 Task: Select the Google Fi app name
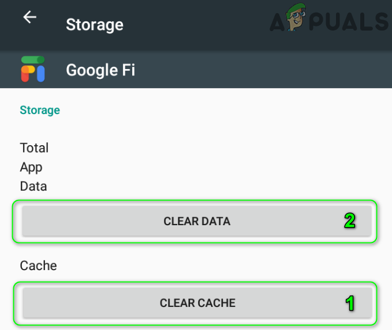[x=101, y=70]
